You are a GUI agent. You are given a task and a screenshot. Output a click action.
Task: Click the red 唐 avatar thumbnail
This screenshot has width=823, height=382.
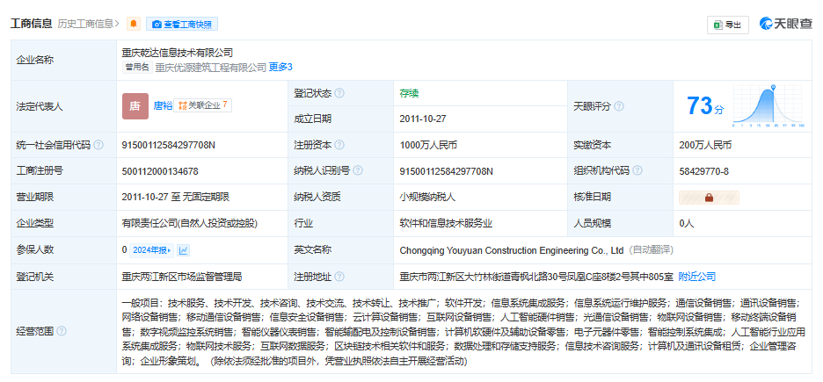(x=135, y=106)
